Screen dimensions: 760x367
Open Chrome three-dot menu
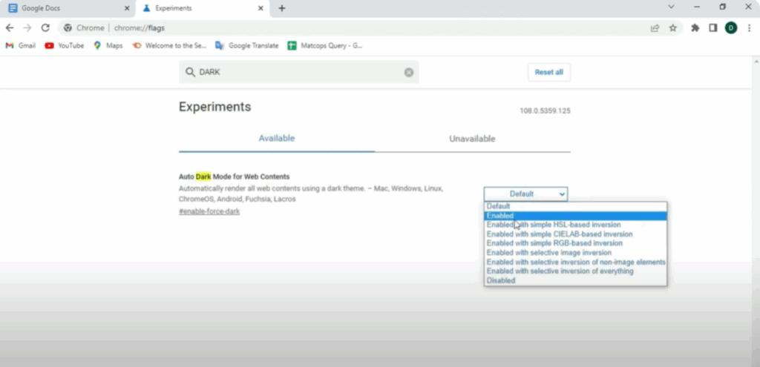pos(750,28)
